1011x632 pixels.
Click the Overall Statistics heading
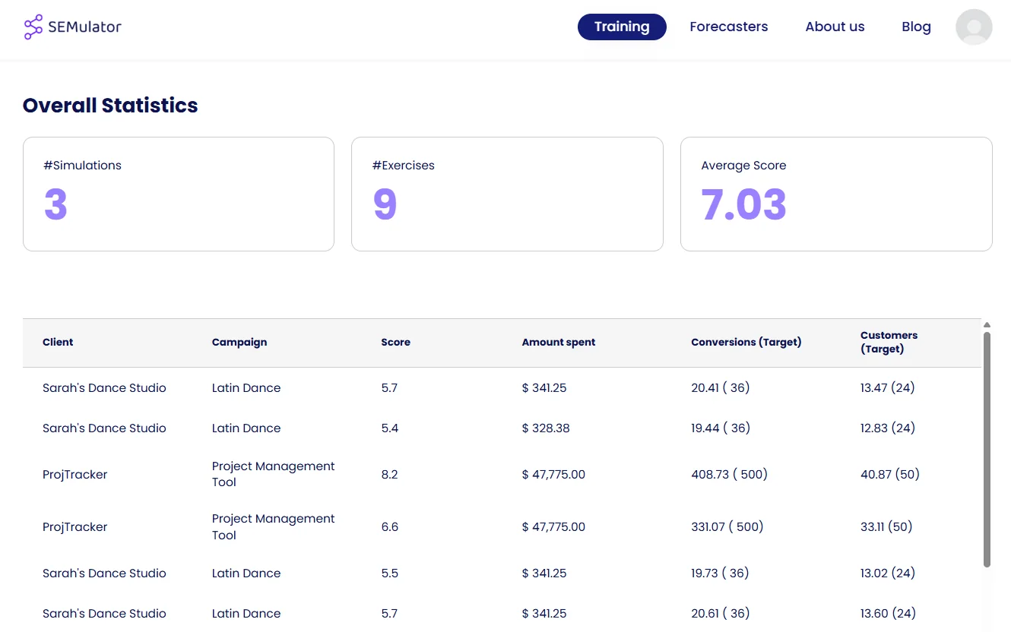click(x=110, y=106)
